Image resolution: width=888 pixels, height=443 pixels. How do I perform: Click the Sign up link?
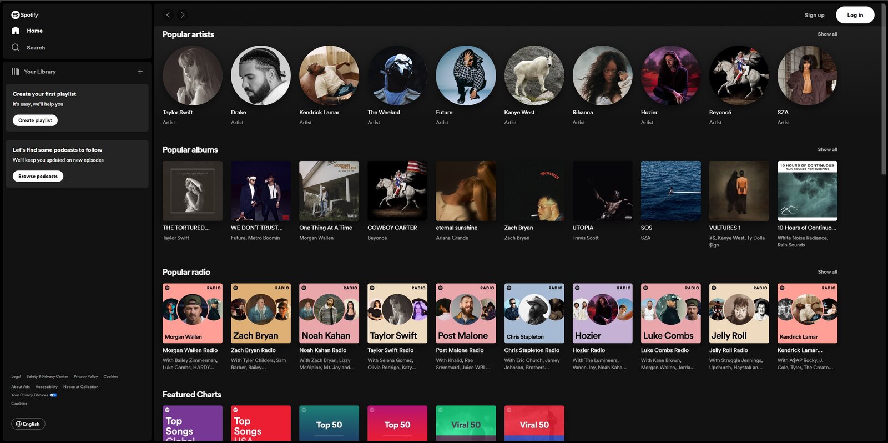click(814, 15)
